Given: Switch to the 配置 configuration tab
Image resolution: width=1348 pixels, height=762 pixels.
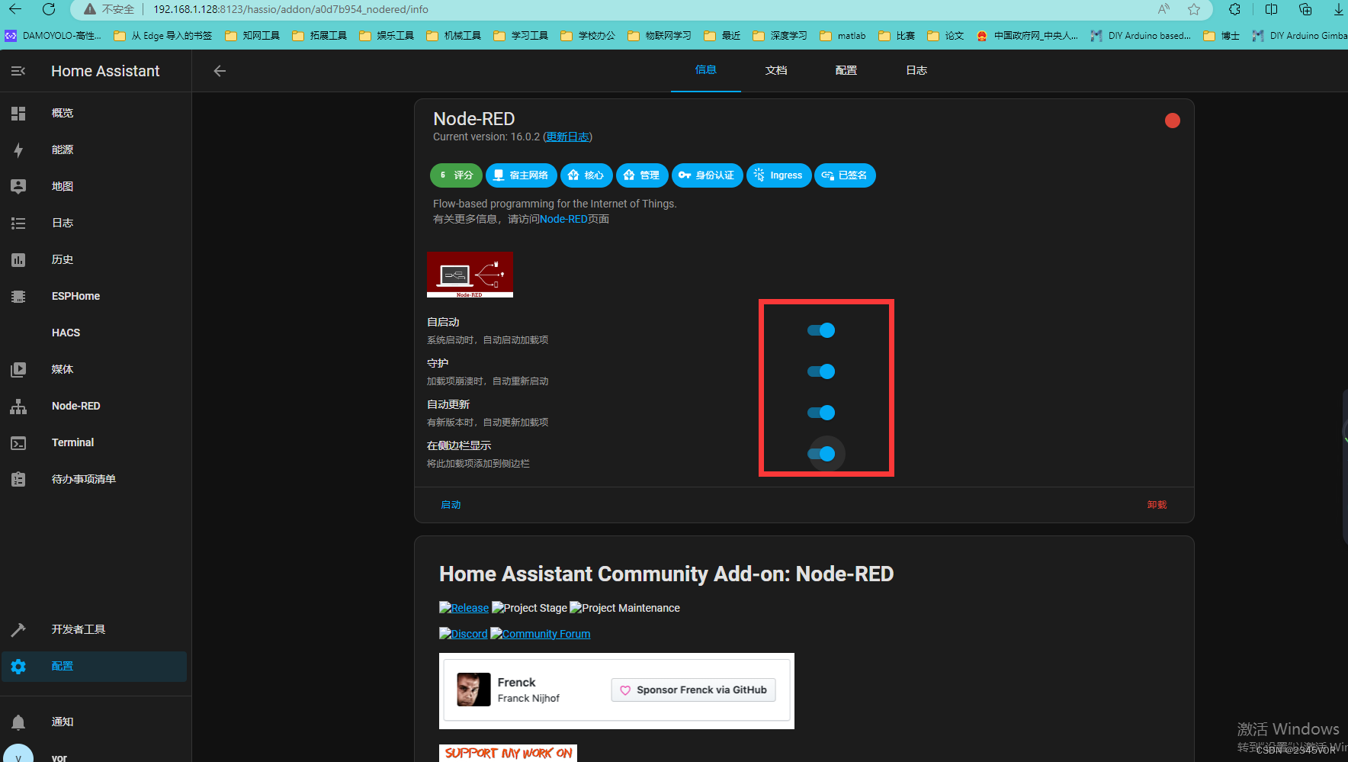Looking at the screenshot, I should [x=846, y=70].
